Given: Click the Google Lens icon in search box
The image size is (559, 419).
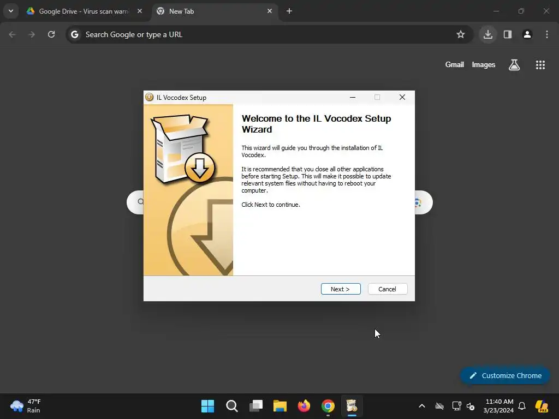Looking at the screenshot, I should coord(418,203).
